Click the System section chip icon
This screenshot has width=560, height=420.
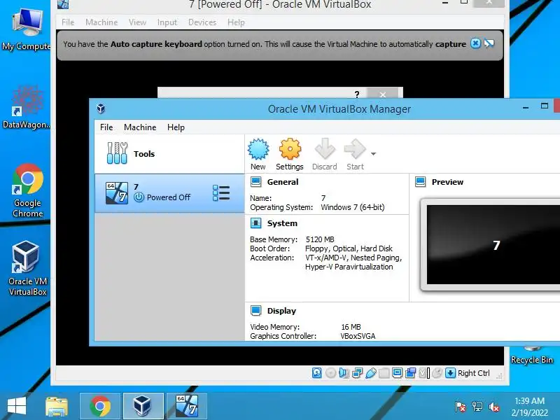[255, 223]
